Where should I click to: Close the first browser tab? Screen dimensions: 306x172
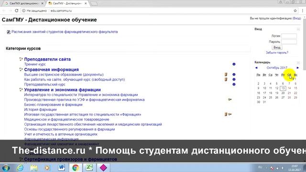pyautogui.click(x=43, y=3)
